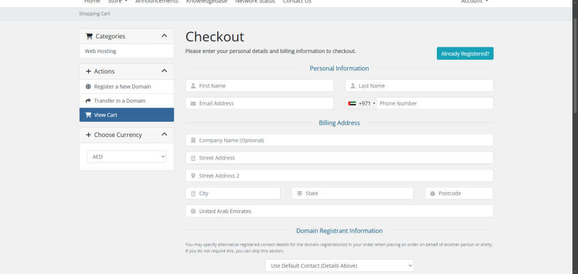
Task: Click the plus icon beside Choose Currency
Action: click(x=89, y=135)
